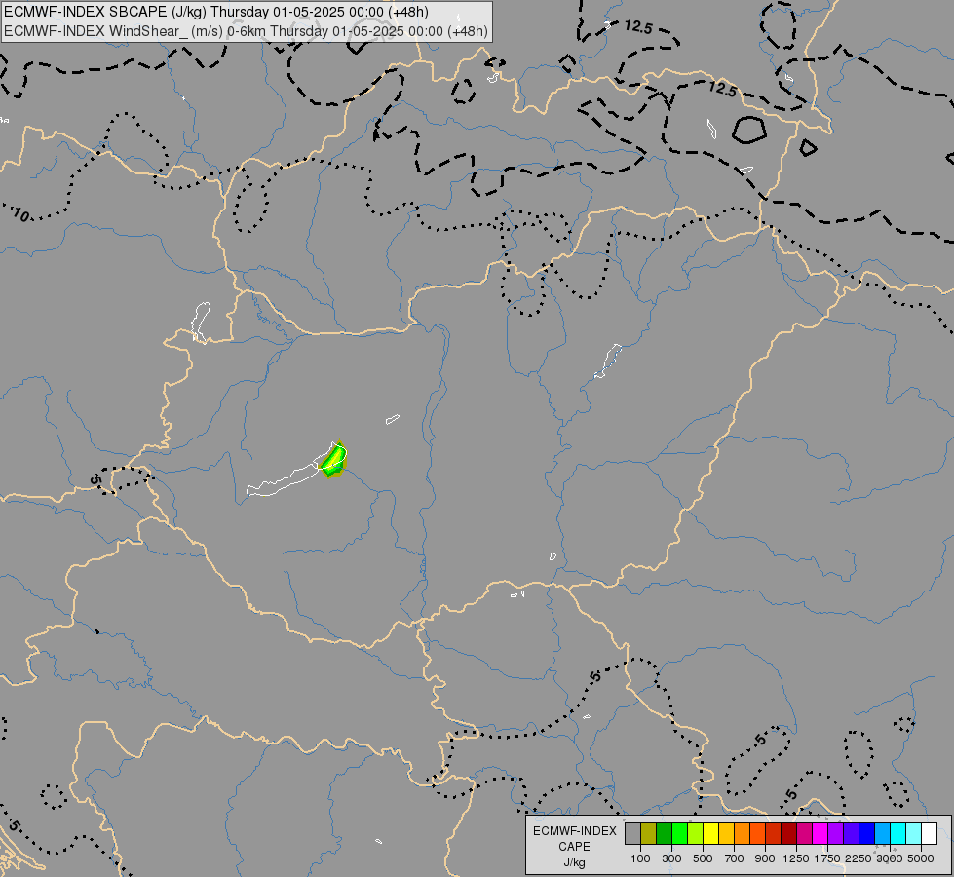
Task: Select the bright yellow legend swatch
Action: (x=711, y=833)
